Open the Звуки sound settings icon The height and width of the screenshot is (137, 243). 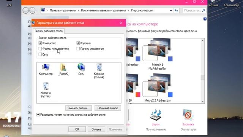[156, 115]
